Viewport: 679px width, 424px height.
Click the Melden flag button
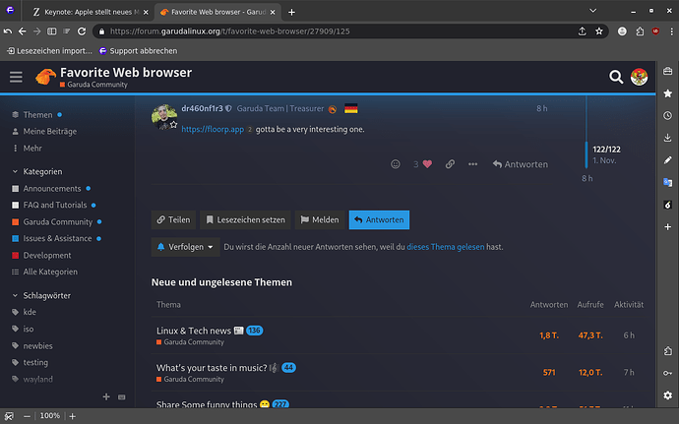(320, 220)
